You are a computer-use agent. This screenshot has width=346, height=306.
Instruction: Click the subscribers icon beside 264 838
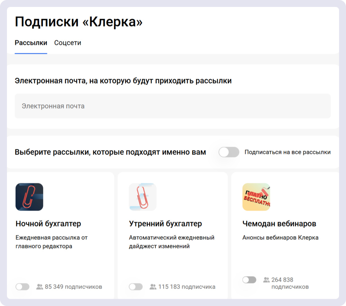266,280
